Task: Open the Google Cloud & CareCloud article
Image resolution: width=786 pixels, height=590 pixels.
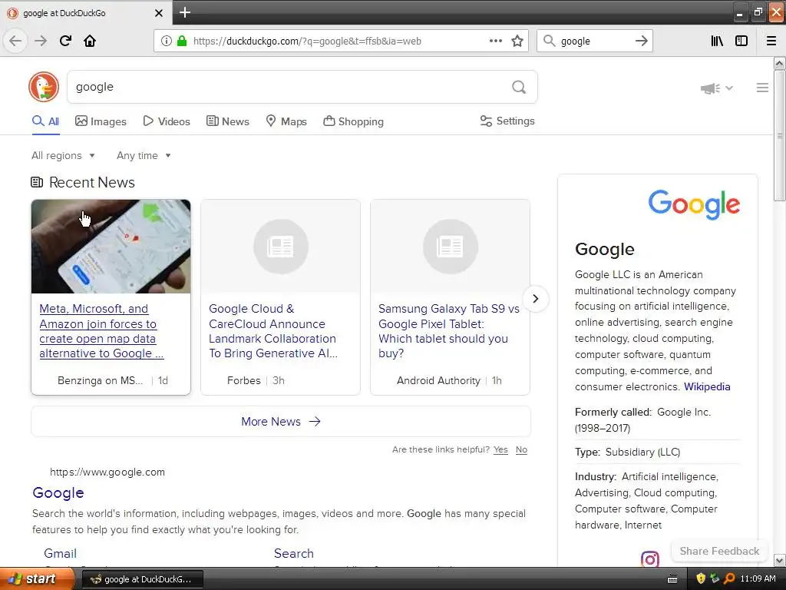Action: tap(273, 331)
